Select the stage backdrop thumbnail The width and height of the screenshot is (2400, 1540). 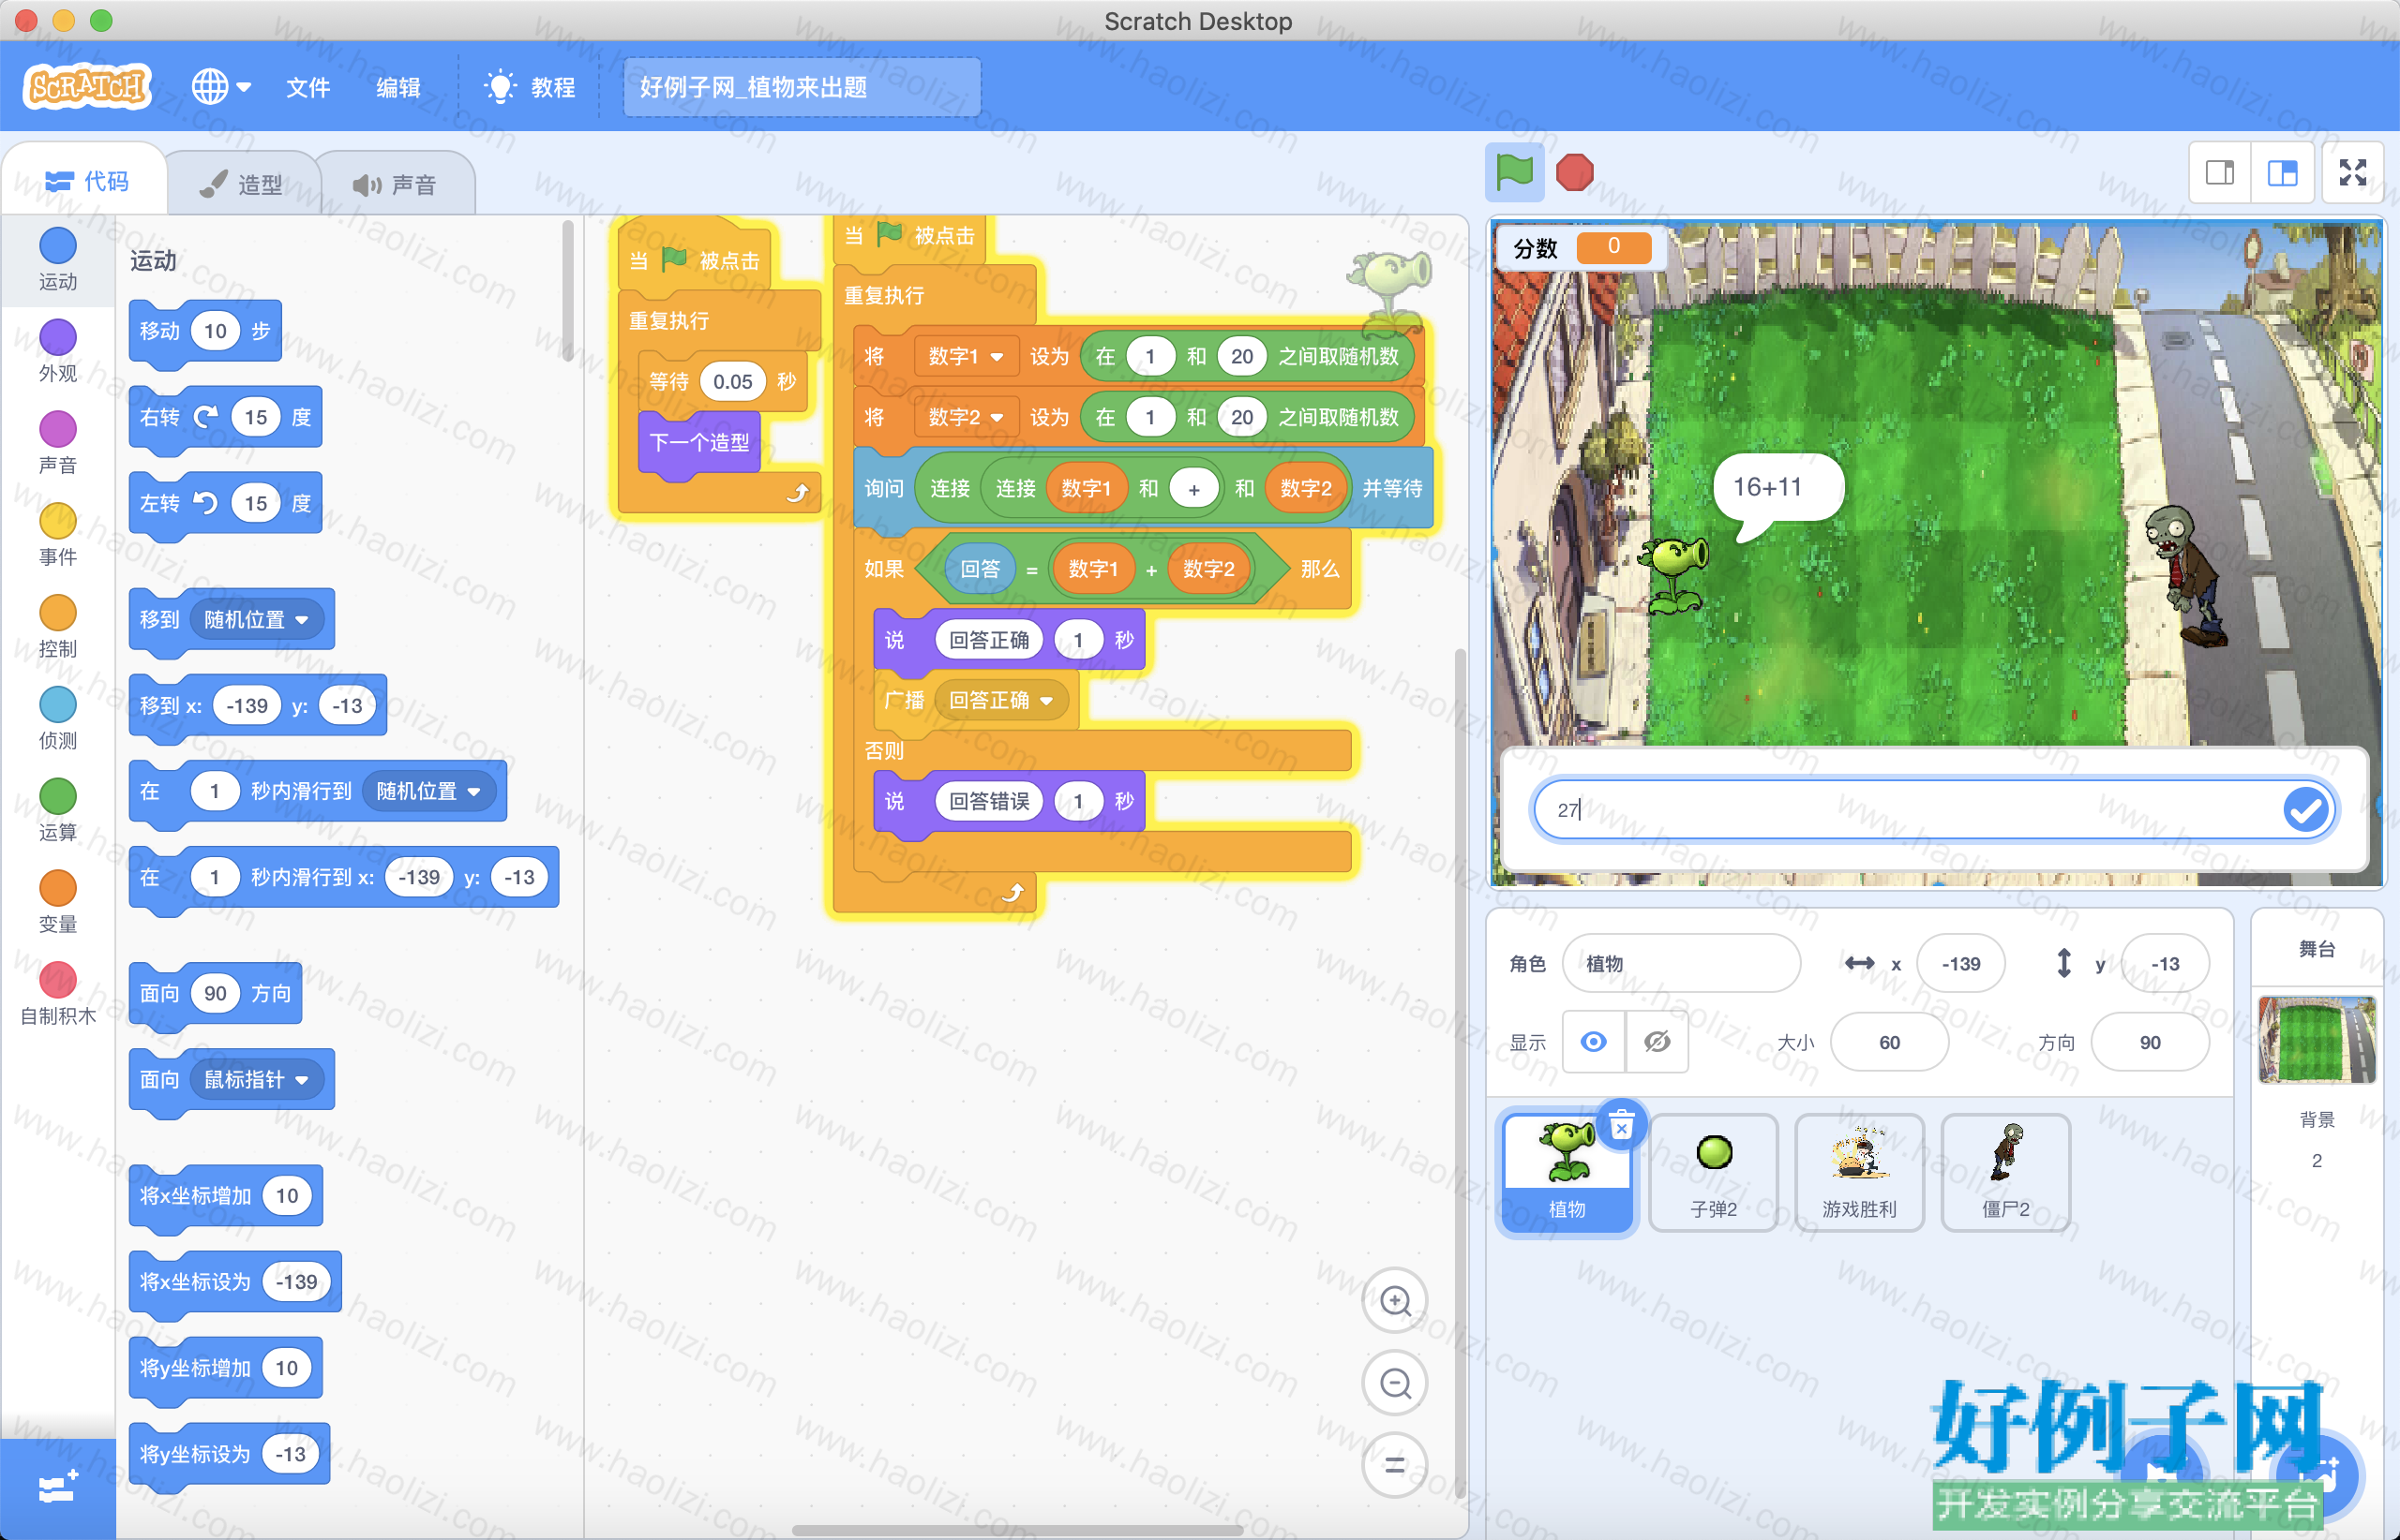(2317, 1040)
